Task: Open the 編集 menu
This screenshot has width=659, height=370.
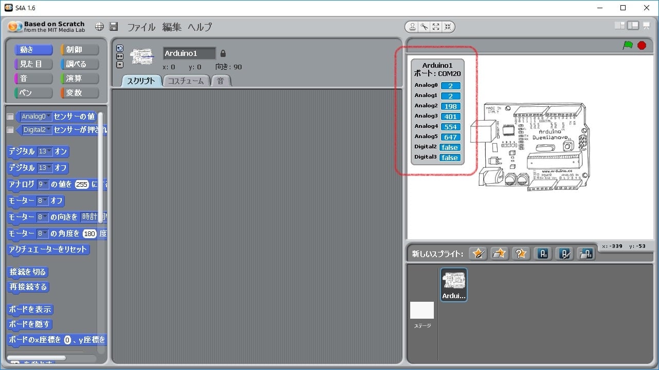Action: point(172,27)
